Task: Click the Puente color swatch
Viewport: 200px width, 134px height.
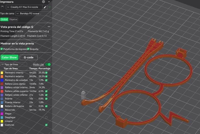Action: click(2, 99)
